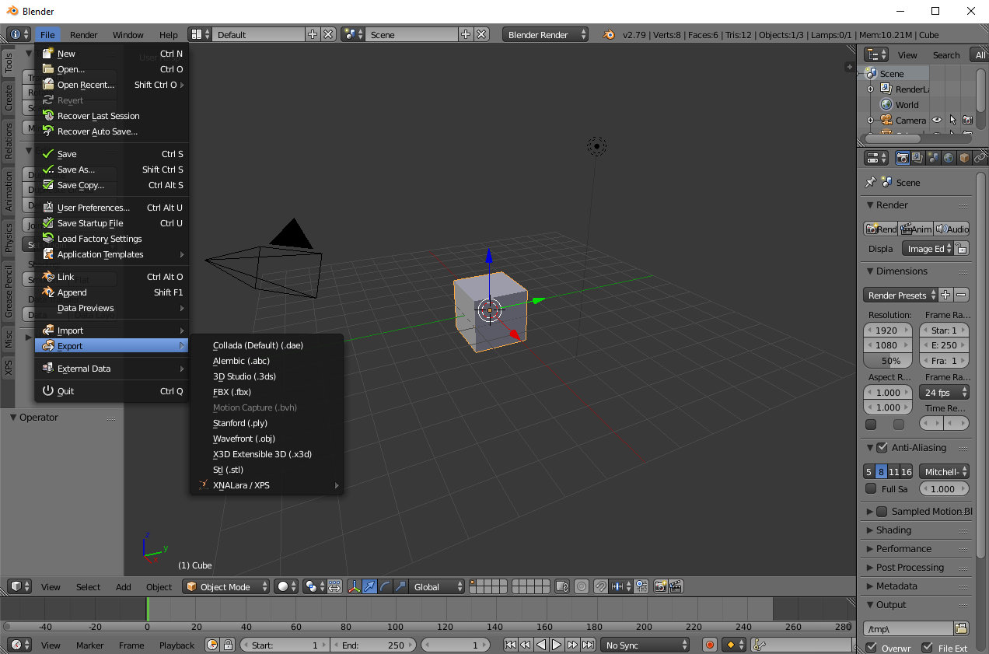The height and width of the screenshot is (654, 989).
Task: Click the Play animation forward button
Action: pos(557,645)
